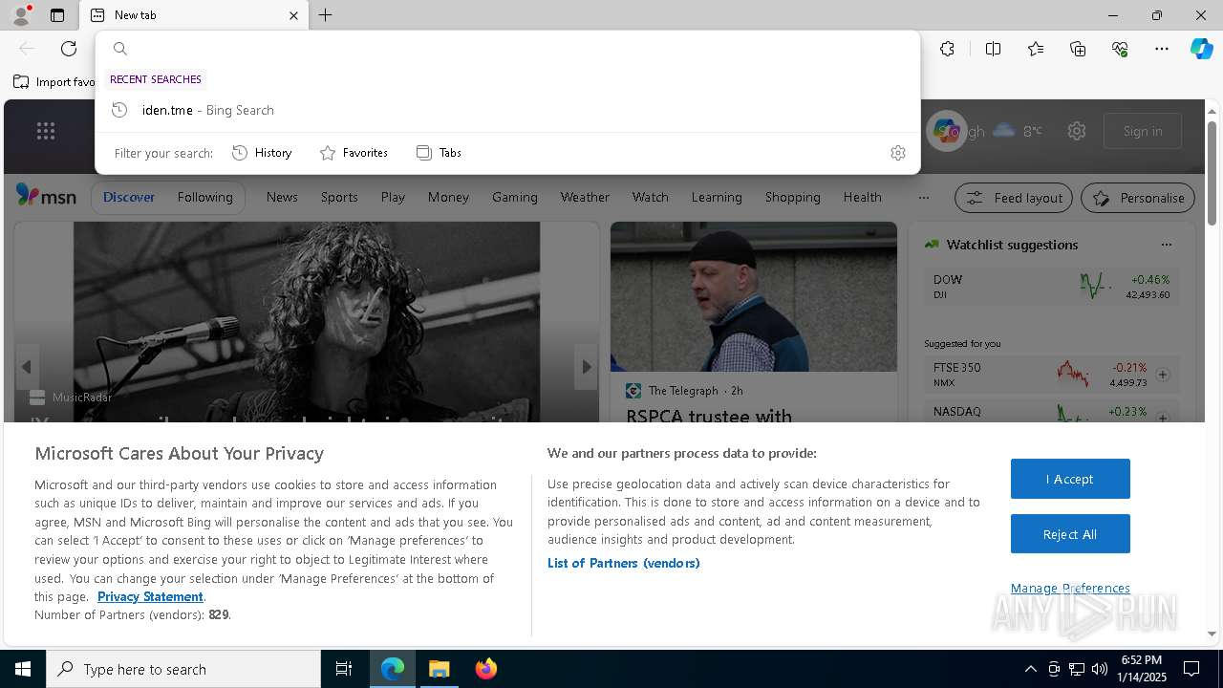Open the apps grid launcher
1223x688 pixels.
pyautogui.click(x=46, y=131)
